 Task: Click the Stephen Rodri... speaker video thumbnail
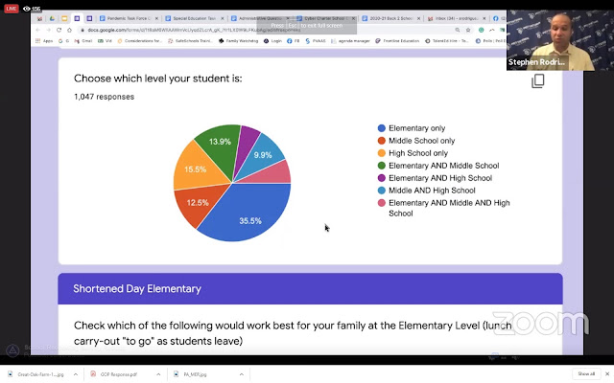pos(560,40)
